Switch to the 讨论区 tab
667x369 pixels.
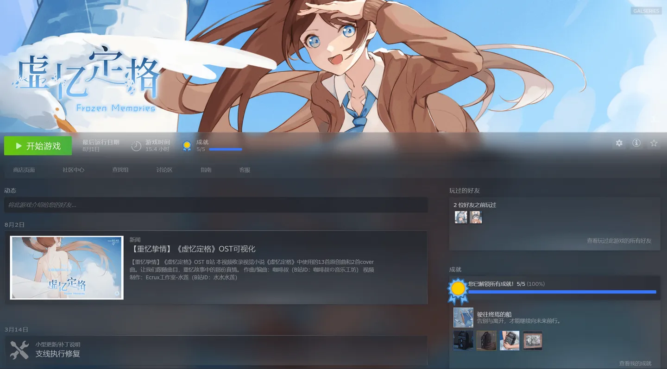click(164, 170)
